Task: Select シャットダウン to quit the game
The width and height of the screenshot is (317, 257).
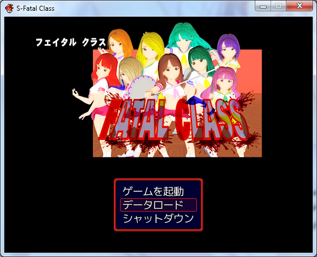Action: pos(158,219)
